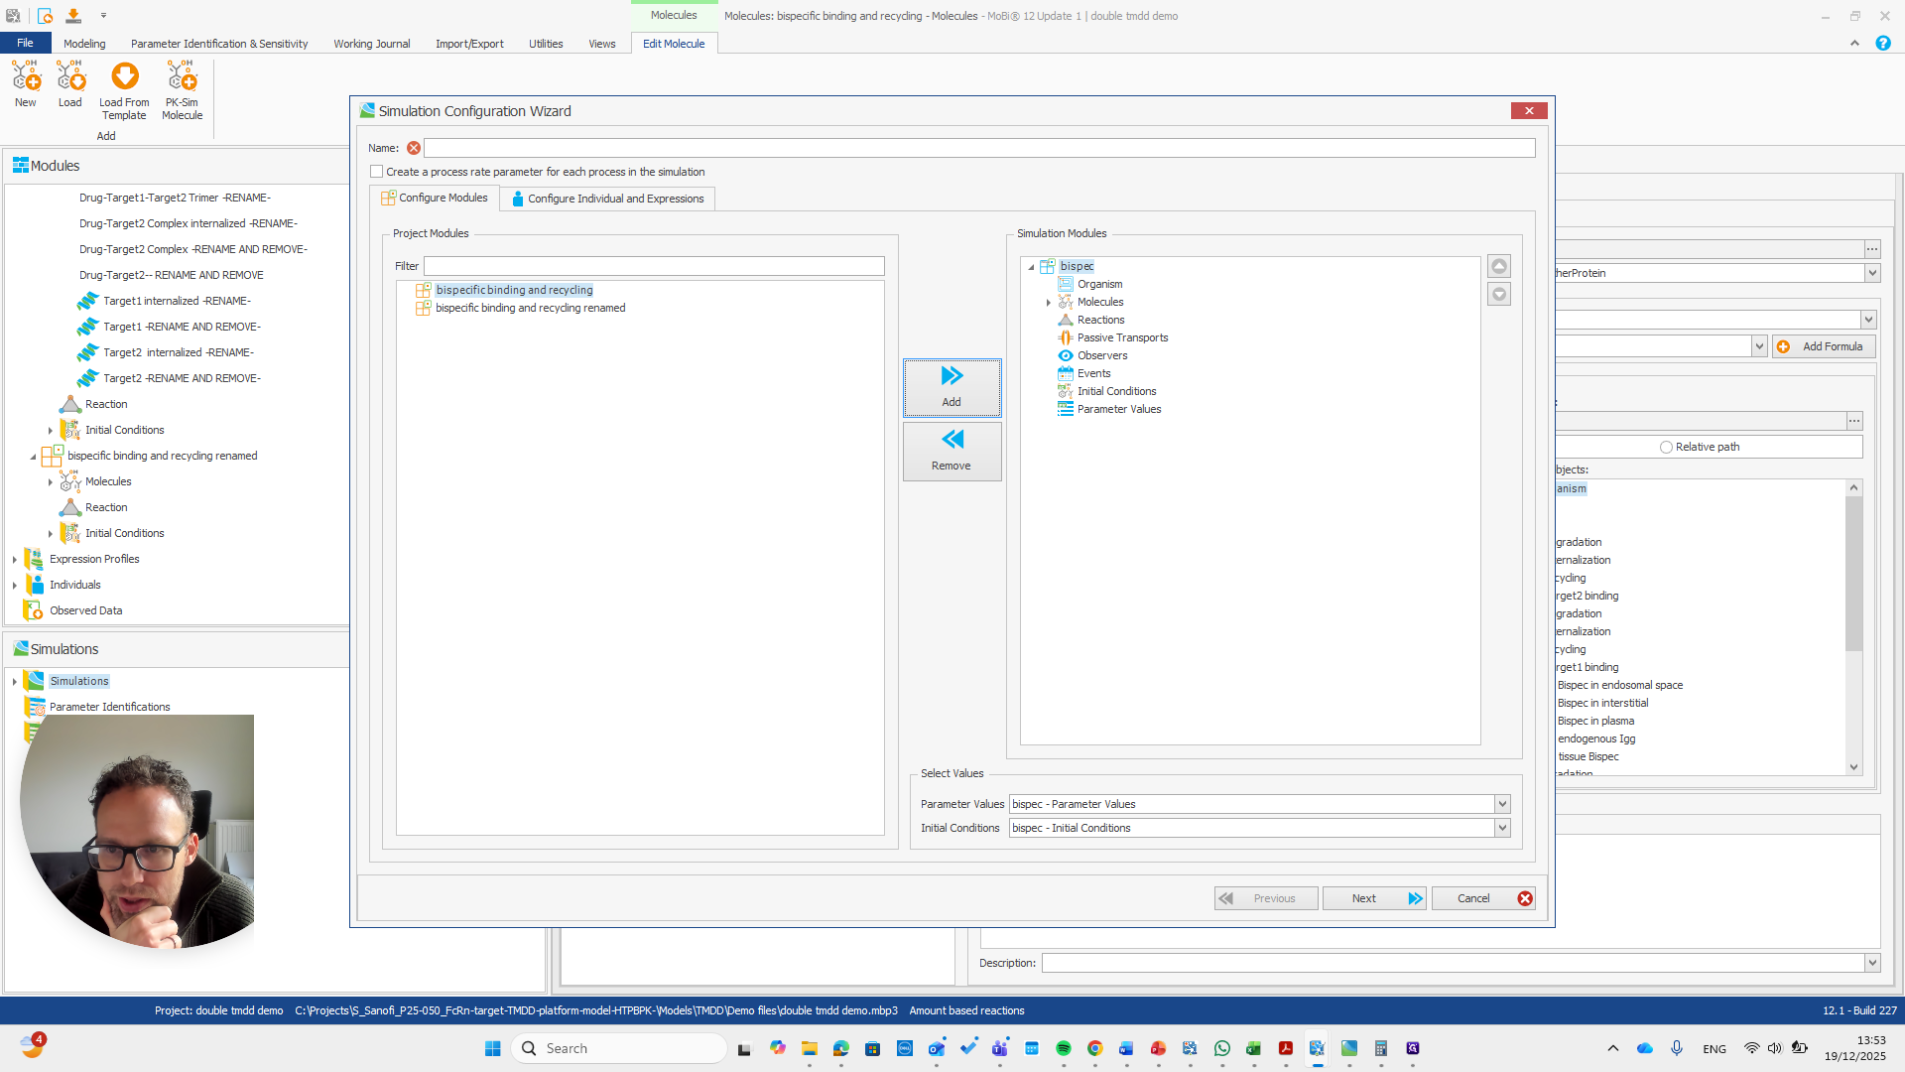Click the move module up arrow icon
The width and height of the screenshot is (1905, 1072).
[x=1499, y=266]
